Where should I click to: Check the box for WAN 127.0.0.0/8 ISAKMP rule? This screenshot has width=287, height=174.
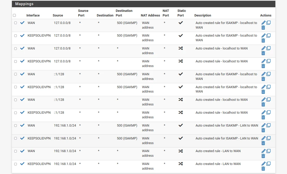[x=16, y=23]
